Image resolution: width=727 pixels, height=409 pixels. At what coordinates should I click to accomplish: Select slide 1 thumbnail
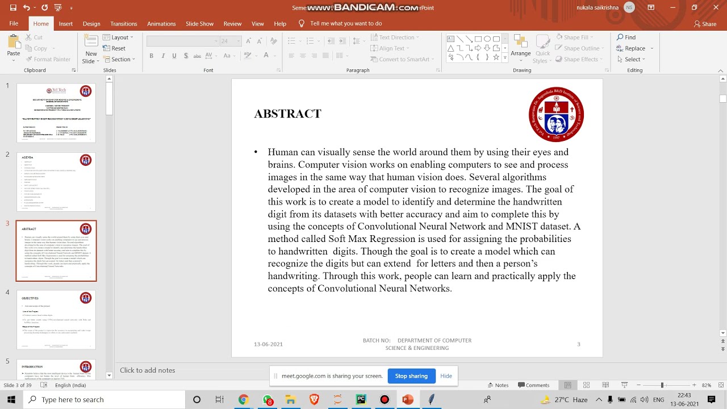coord(56,113)
